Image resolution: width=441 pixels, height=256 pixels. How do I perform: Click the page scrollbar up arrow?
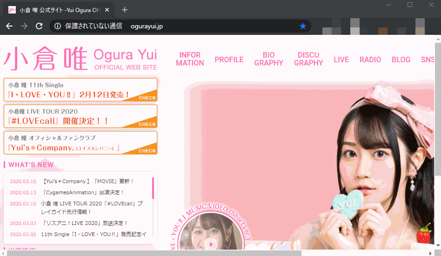point(438,39)
